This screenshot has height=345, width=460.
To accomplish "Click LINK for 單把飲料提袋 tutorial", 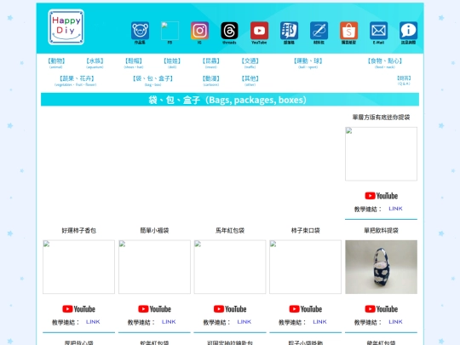I will (x=395, y=322).
